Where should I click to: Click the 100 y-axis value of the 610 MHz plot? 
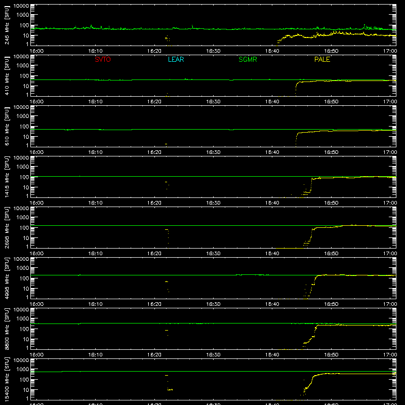(24, 127)
